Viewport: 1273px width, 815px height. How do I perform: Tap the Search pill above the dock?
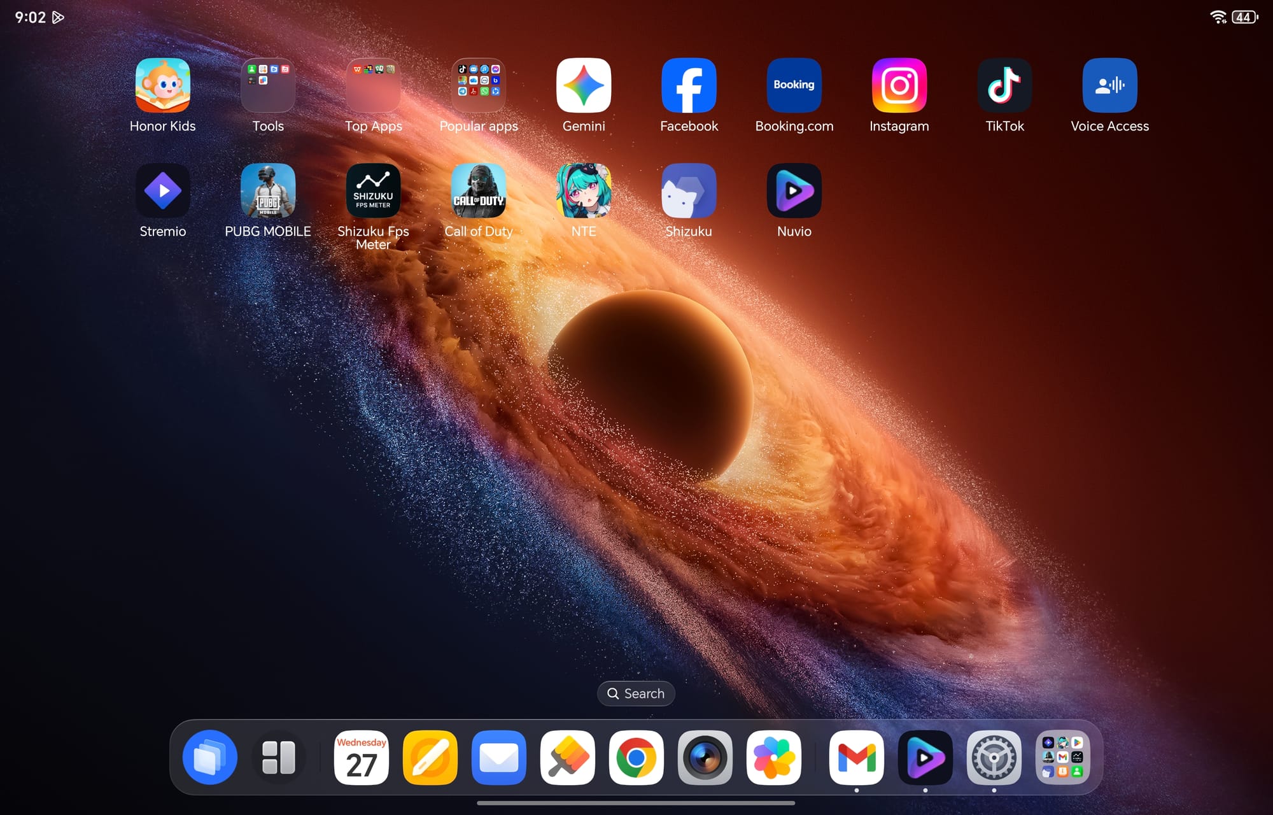636,693
